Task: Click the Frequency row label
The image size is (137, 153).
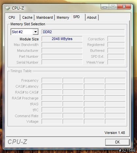Action: (30, 80)
